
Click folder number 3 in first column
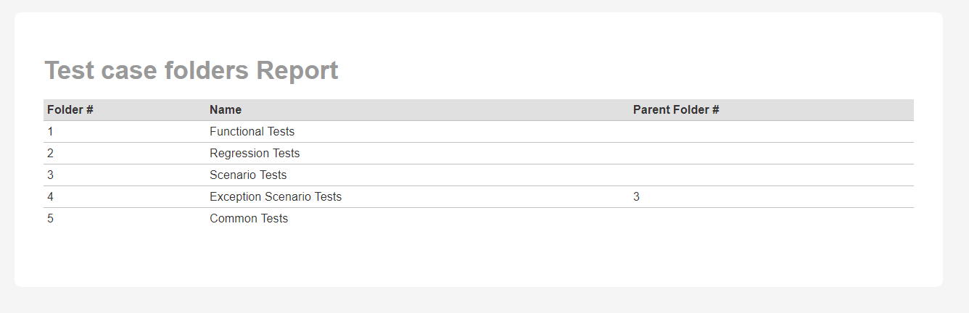[x=51, y=175]
